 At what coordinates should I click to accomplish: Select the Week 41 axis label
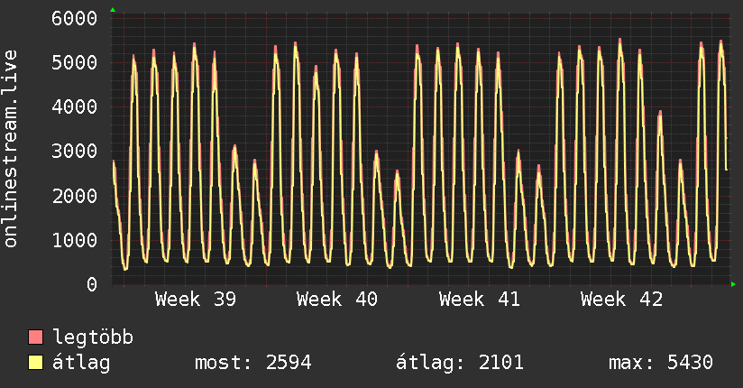pyautogui.click(x=479, y=300)
